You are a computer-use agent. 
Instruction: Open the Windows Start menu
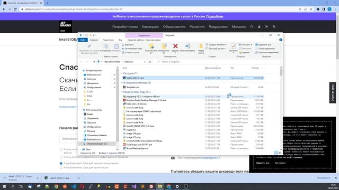tap(4, 186)
